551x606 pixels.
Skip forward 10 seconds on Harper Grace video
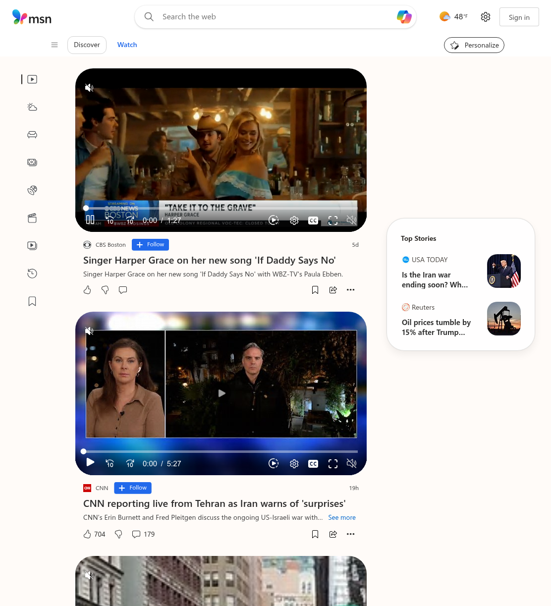click(130, 220)
